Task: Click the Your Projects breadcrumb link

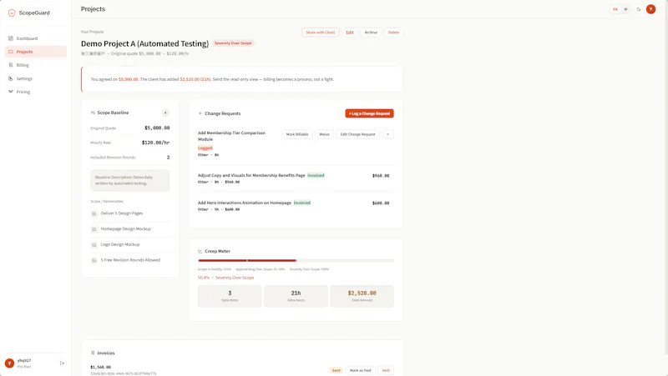Action: coord(92,32)
